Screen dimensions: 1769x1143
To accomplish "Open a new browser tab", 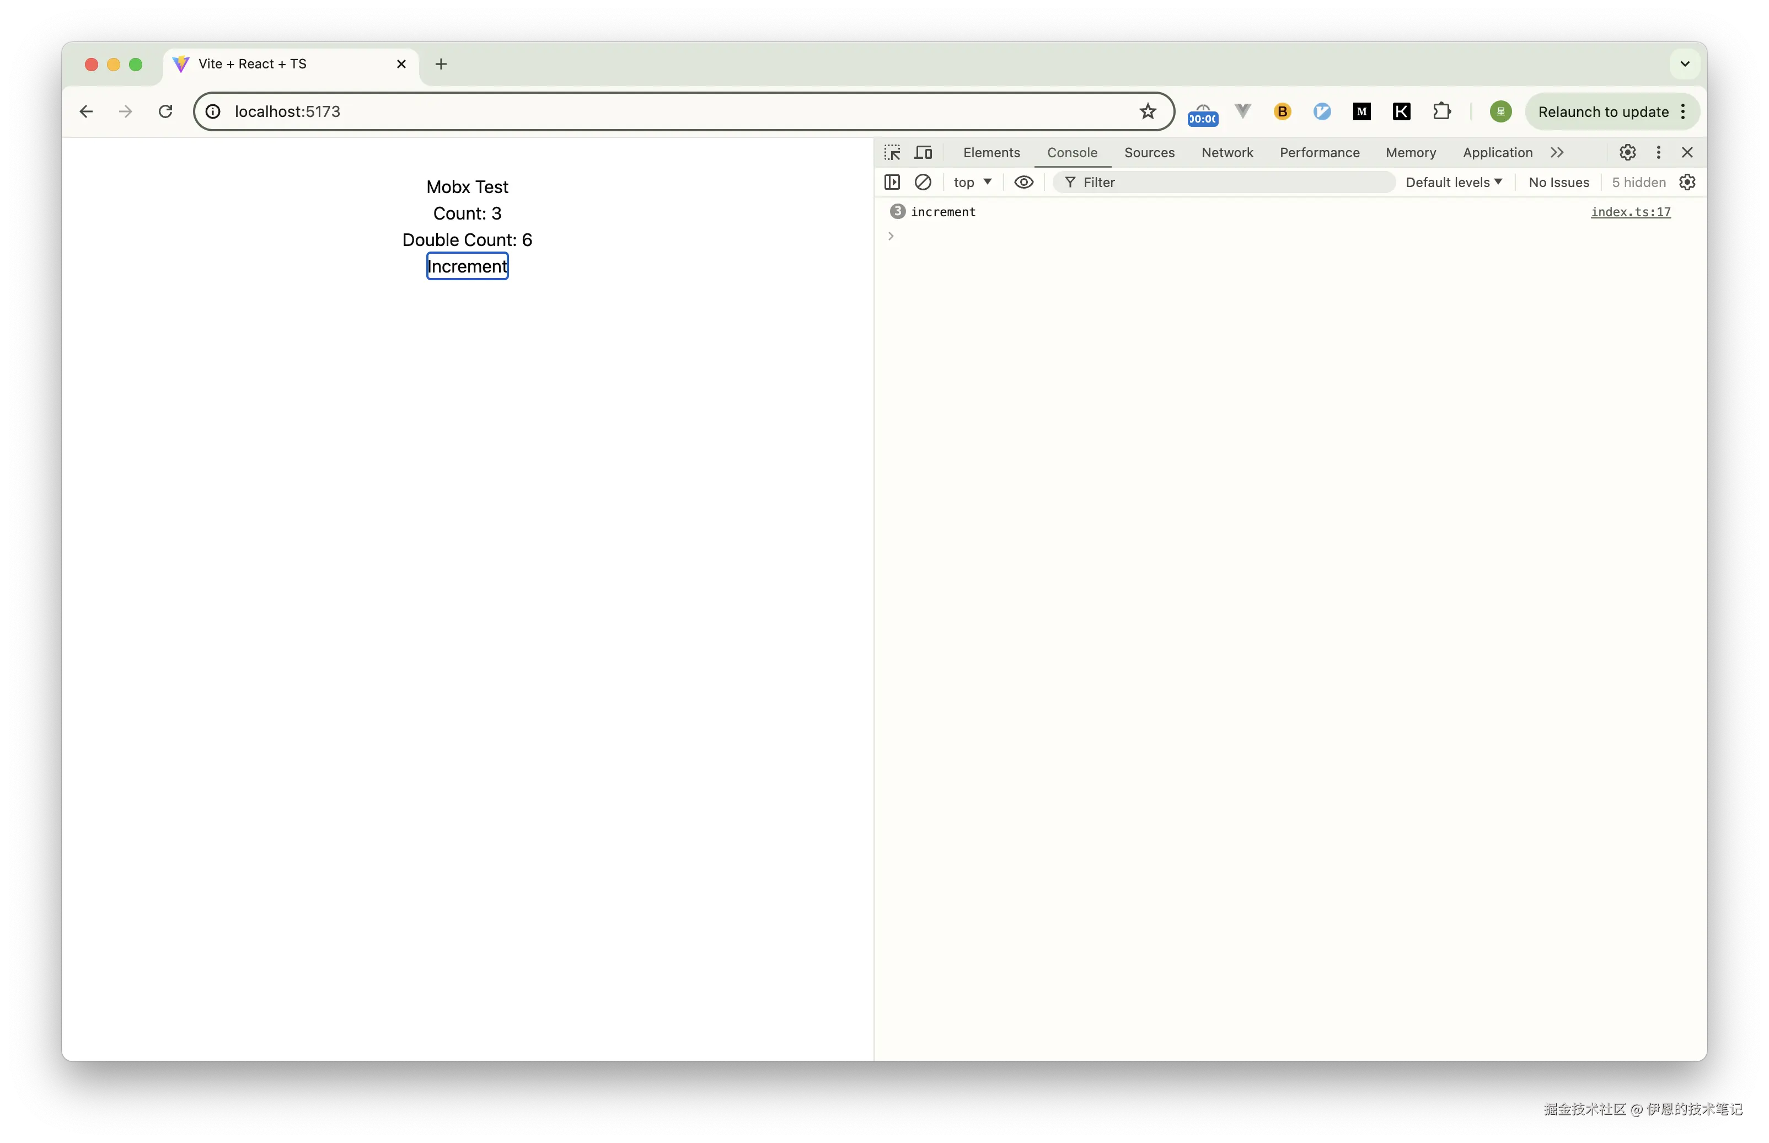I will click(x=441, y=64).
